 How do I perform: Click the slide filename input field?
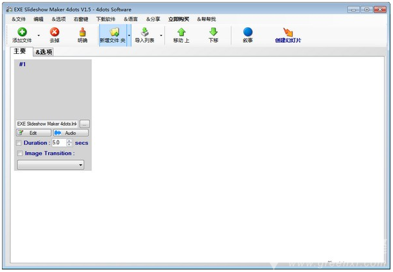(x=47, y=124)
